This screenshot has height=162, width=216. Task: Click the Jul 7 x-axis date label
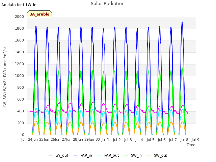[173, 140]
